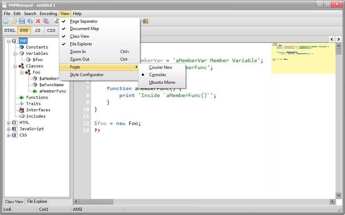Click the PHP document icon in tree

[x=15, y=41]
